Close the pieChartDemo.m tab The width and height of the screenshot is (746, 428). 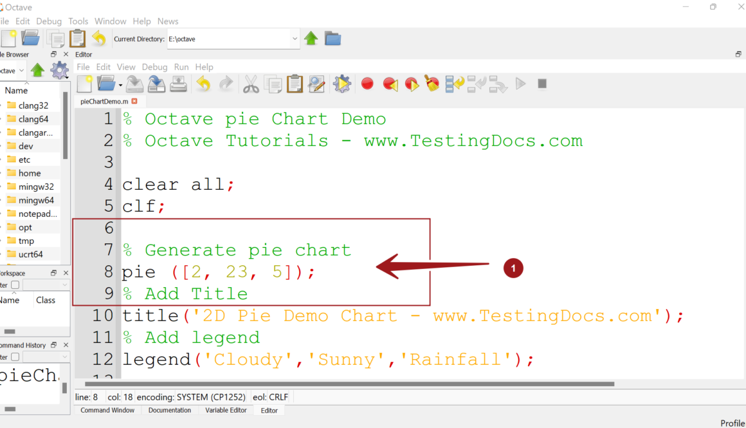point(134,101)
